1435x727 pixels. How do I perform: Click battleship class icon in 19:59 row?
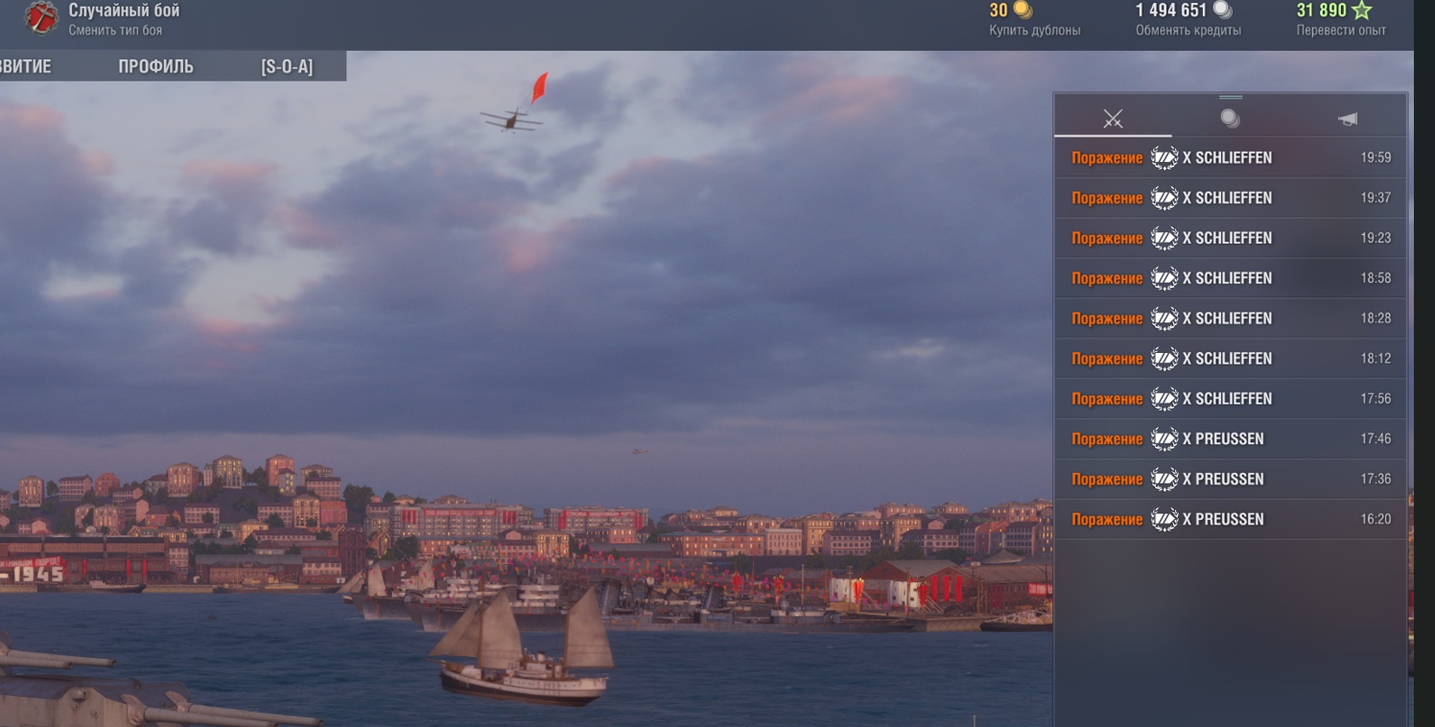click(x=1164, y=158)
